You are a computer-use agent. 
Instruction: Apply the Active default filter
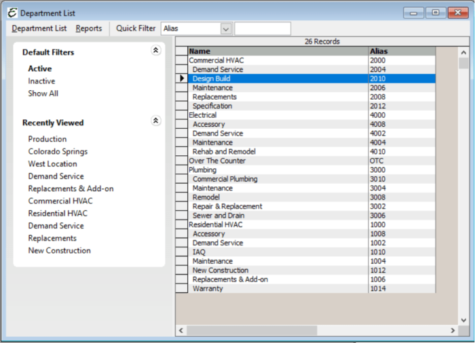point(39,68)
